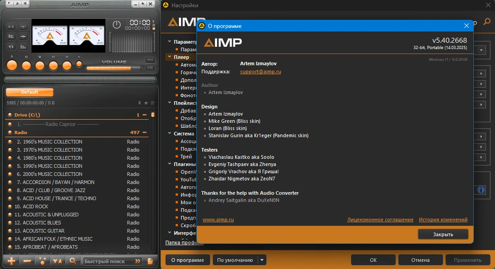Adjust the VOLUME slider
This screenshot has height=269, width=495.
[114, 68]
